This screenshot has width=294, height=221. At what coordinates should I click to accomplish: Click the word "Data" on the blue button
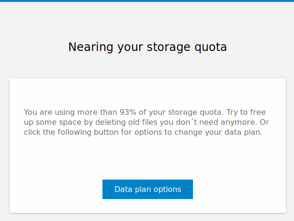click(x=123, y=189)
